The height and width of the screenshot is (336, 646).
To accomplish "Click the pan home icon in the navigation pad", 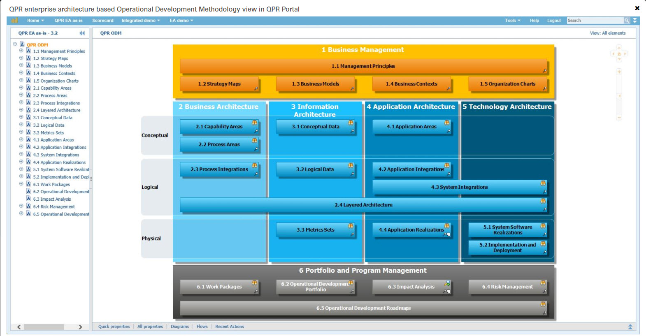I will (619, 54).
